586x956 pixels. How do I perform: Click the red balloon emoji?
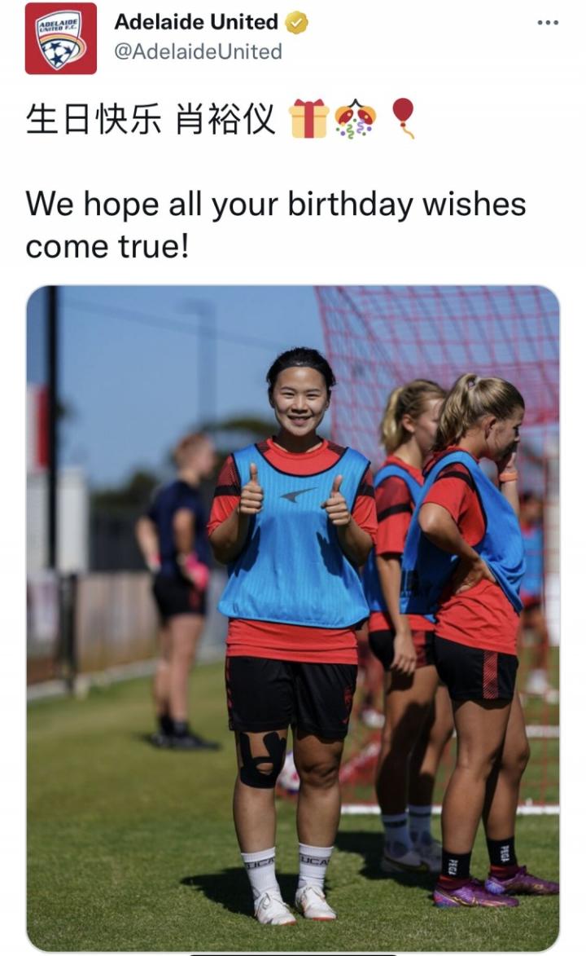click(403, 117)
